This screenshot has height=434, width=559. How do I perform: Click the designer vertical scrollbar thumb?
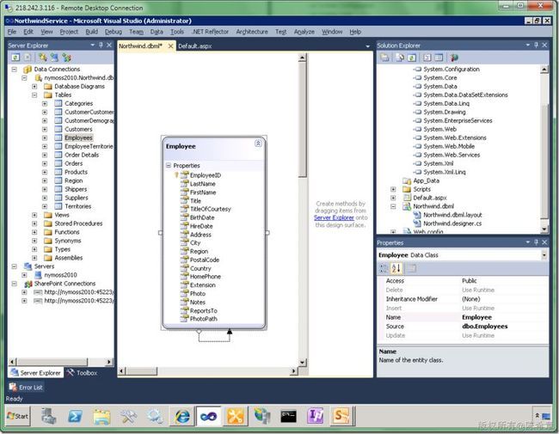coord(303,119)
